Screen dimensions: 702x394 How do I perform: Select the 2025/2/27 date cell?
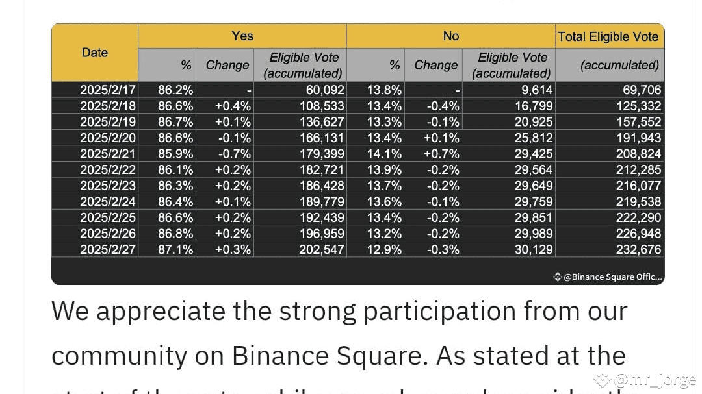[x=108, y=249]
